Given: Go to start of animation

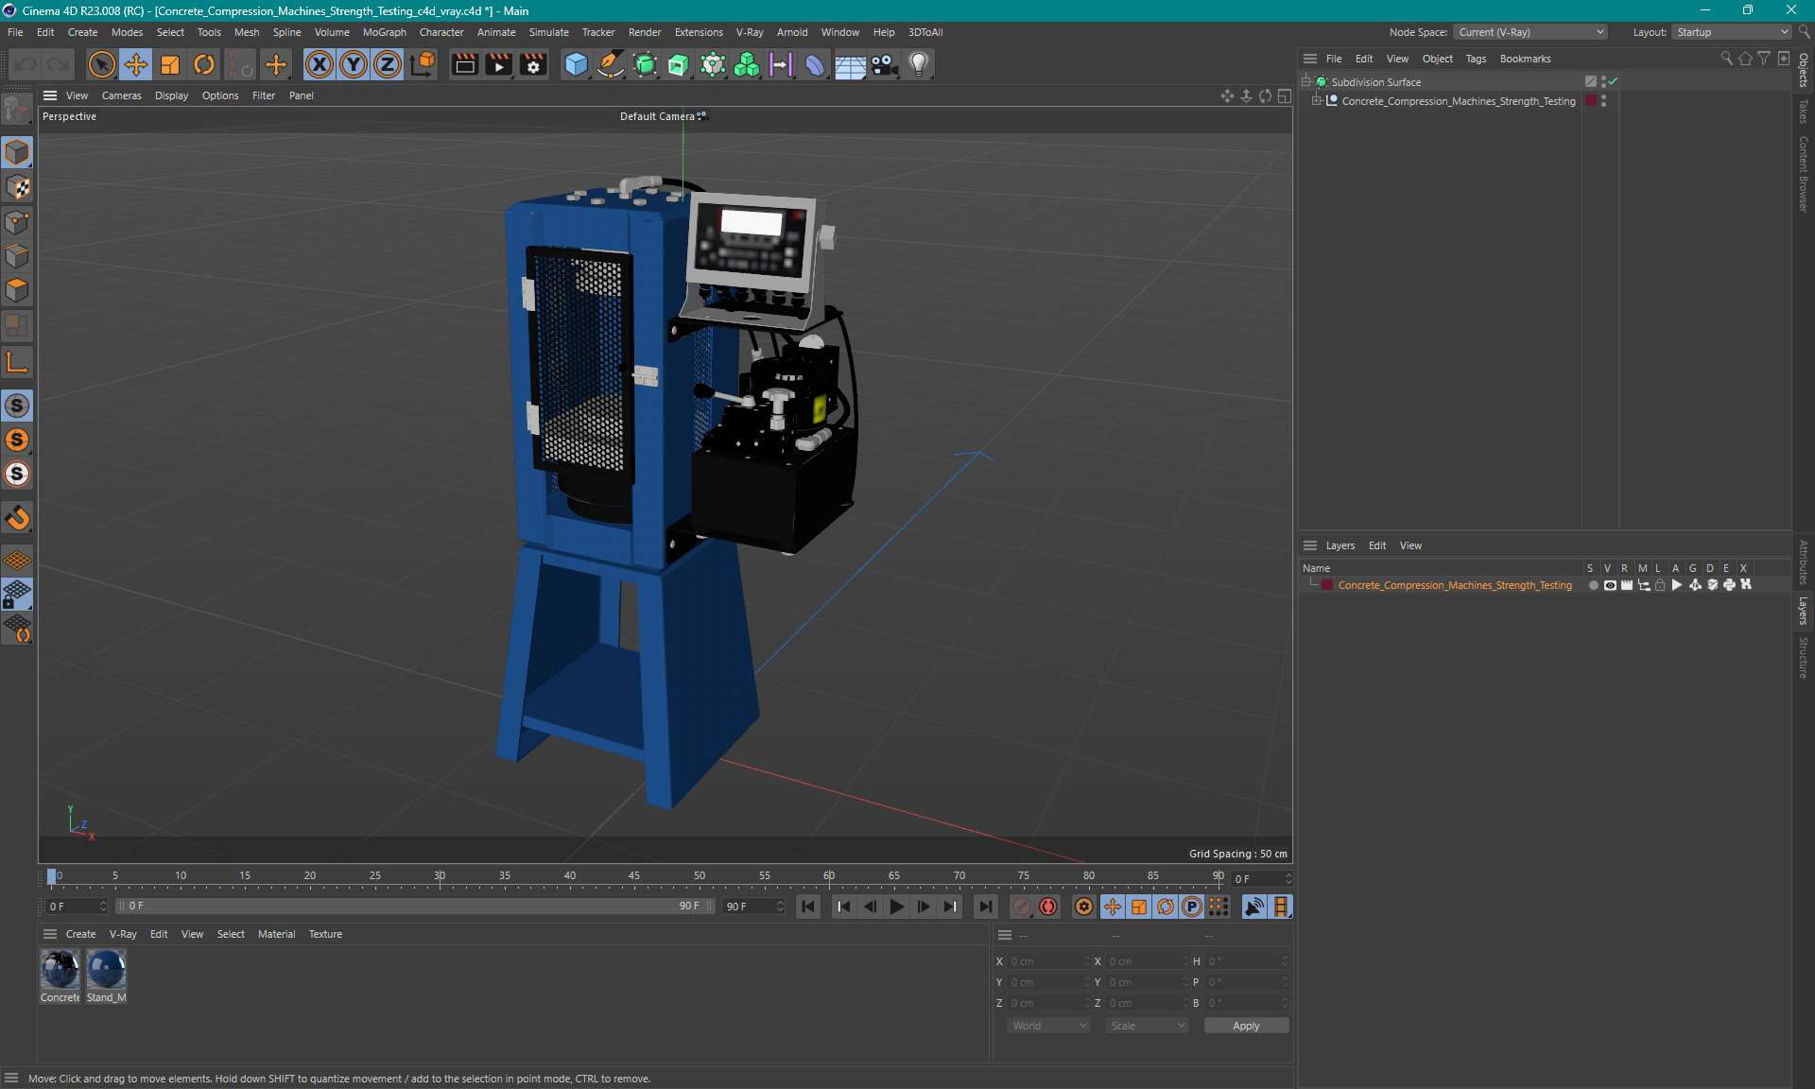Looking at the screenshot, I should 808,907.
